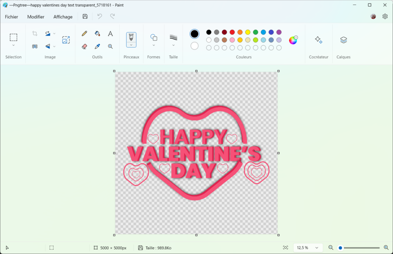Select secondary color two white circle
This screenshot has height=254, width=393.
[x=195, y=46]
